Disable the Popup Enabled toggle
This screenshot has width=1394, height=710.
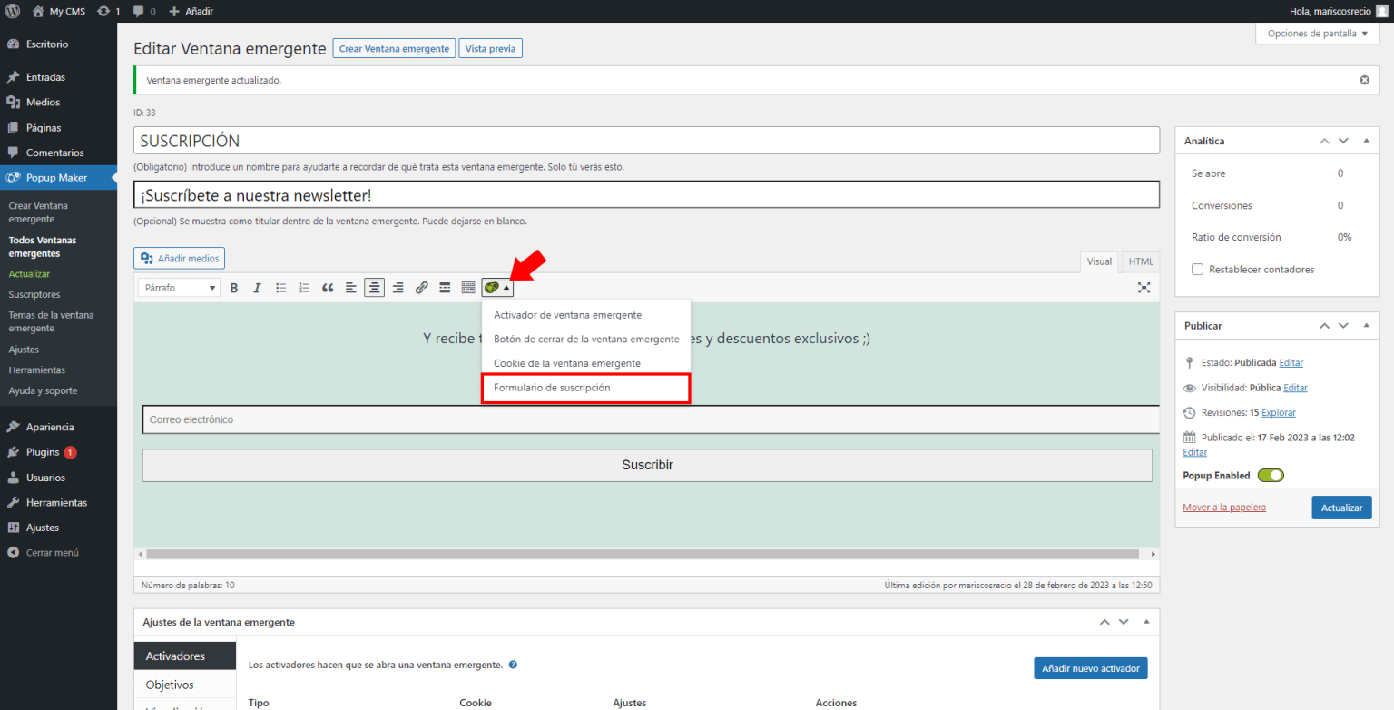point(1271,475)
